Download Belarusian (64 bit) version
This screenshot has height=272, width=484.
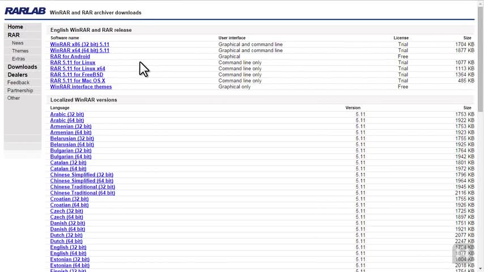click(x=72, y=144)
